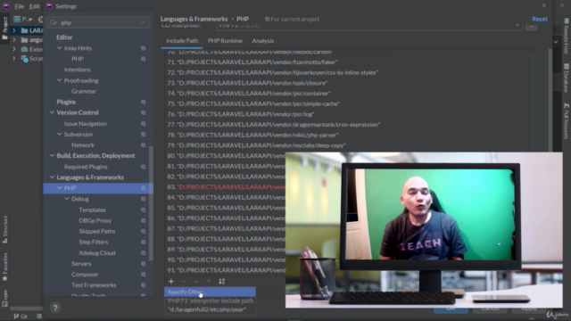Image resolution: width=571 pixels, height=321 pixels.
Task: Click the include path list vertical scrollbar
Action: [x=550, y=100]
